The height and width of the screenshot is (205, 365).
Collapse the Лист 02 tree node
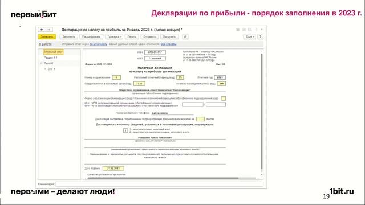(x=41, y=63)
